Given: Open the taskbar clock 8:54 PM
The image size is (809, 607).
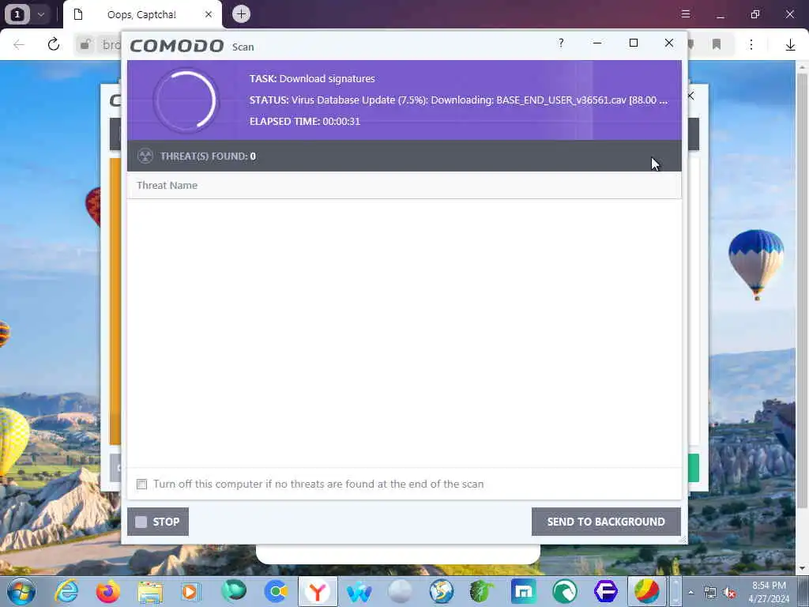Looking at the screenshot, I should click(769, 592).
